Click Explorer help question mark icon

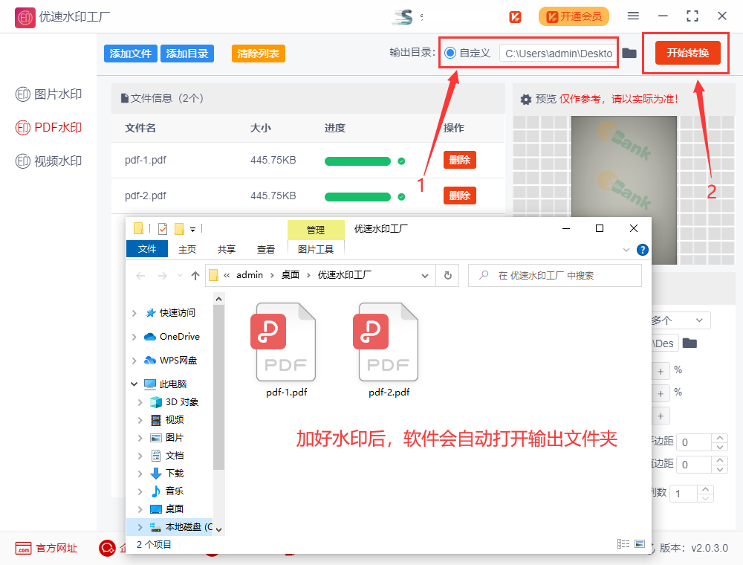point(642,250)
